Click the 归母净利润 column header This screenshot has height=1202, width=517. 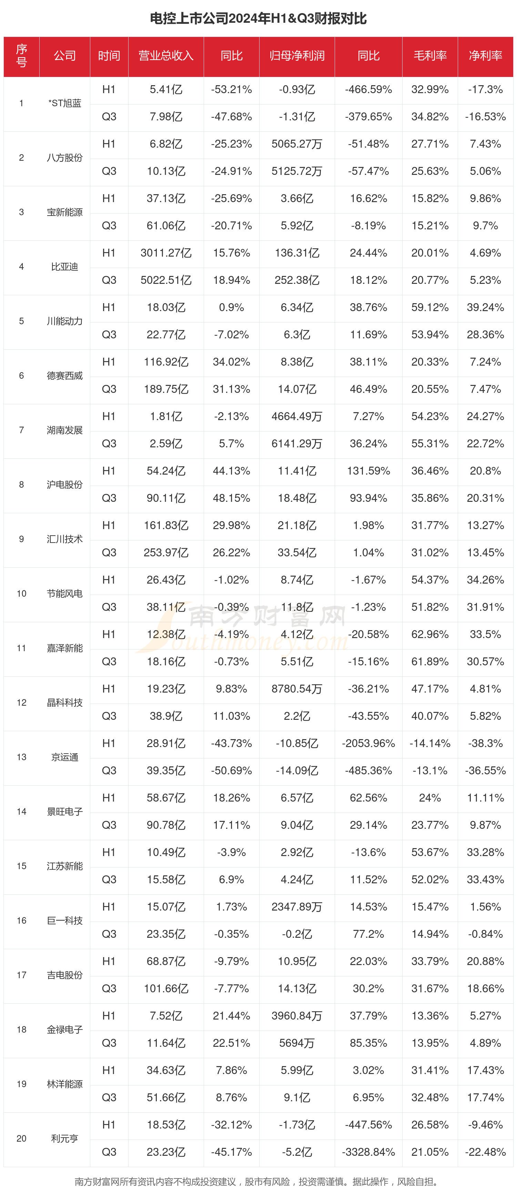coord(296,56)
